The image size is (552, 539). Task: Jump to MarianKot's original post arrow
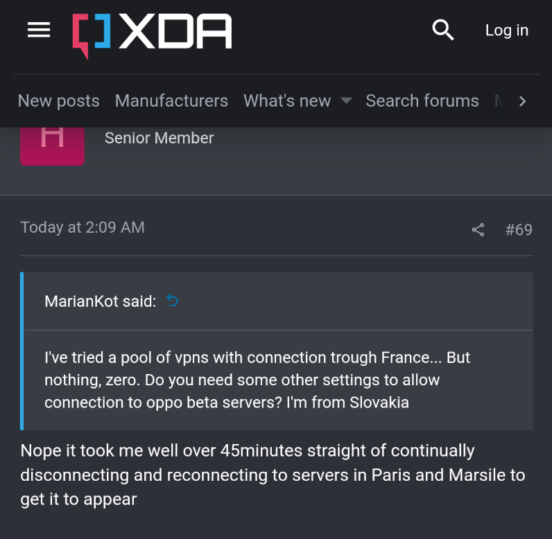tap(173, 301)
